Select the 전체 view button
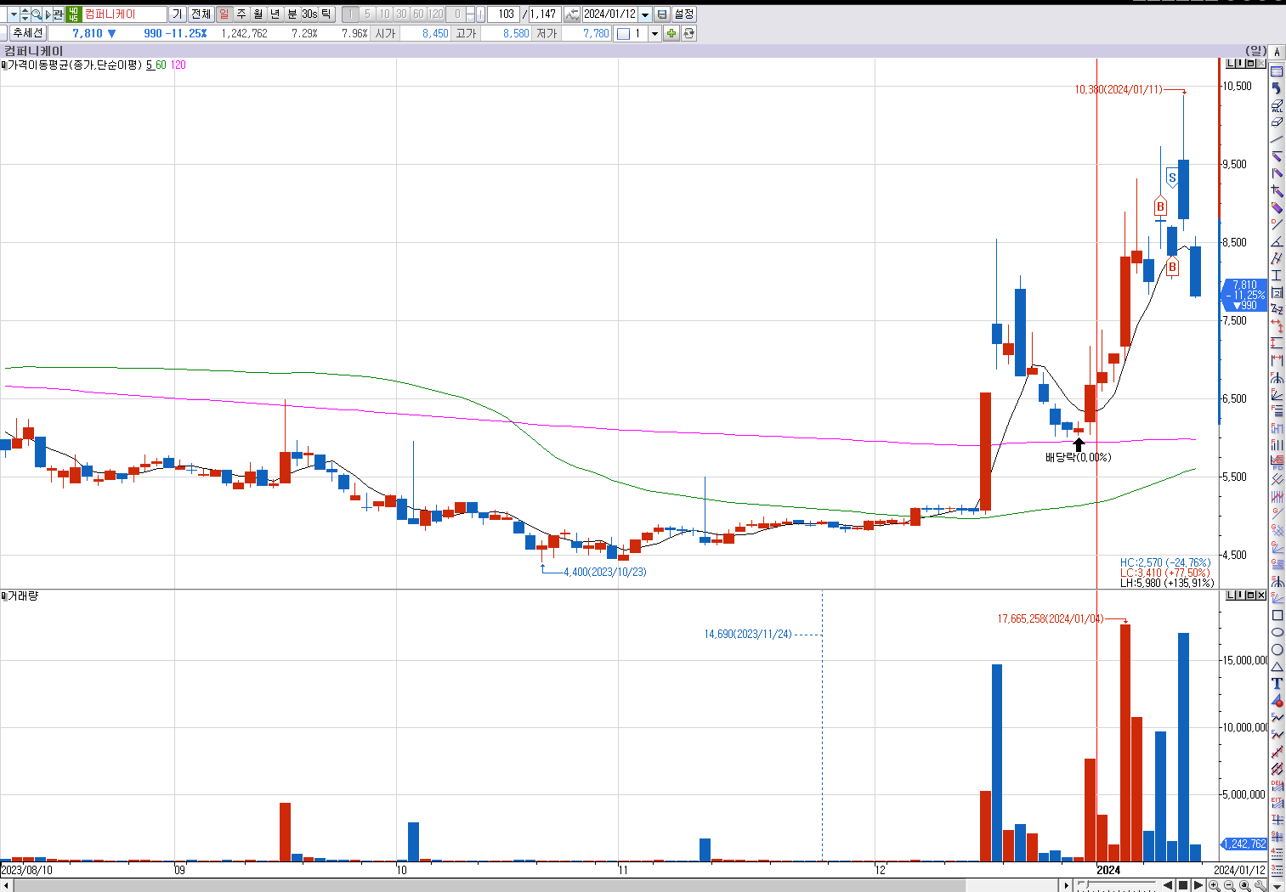The image size is (1286, 892). tap(201, 14)
